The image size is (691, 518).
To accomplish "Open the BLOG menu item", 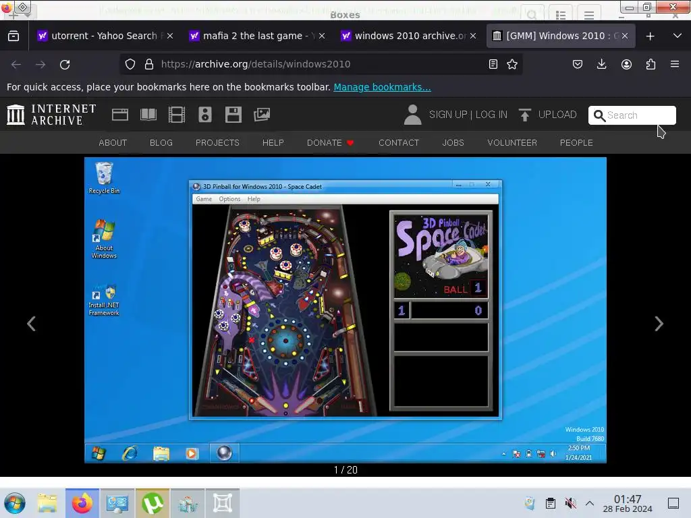I will (161, 143).
